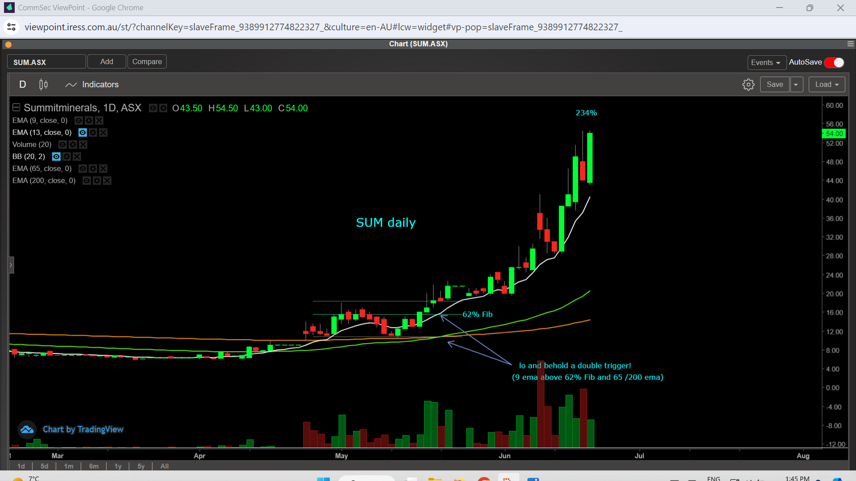View site information icon in address bar
Image resolution: width=856 pixels, height=481 pixels.
(x=12, y=27)
